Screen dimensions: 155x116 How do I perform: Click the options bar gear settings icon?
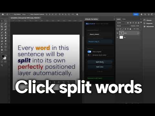77,14
